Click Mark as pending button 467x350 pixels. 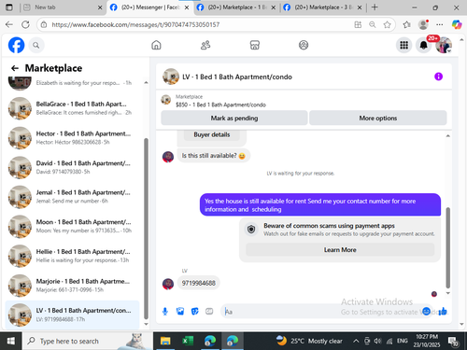coord(234,118)
